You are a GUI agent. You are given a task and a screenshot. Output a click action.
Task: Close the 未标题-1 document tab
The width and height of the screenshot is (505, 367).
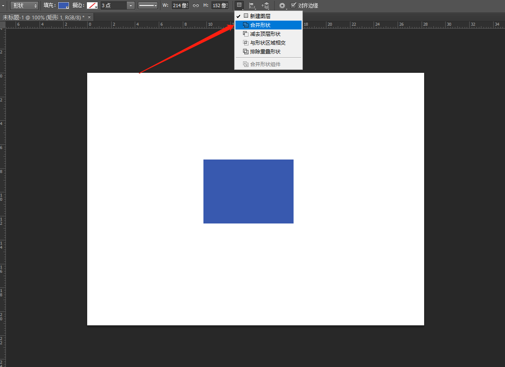click(89, 17)
